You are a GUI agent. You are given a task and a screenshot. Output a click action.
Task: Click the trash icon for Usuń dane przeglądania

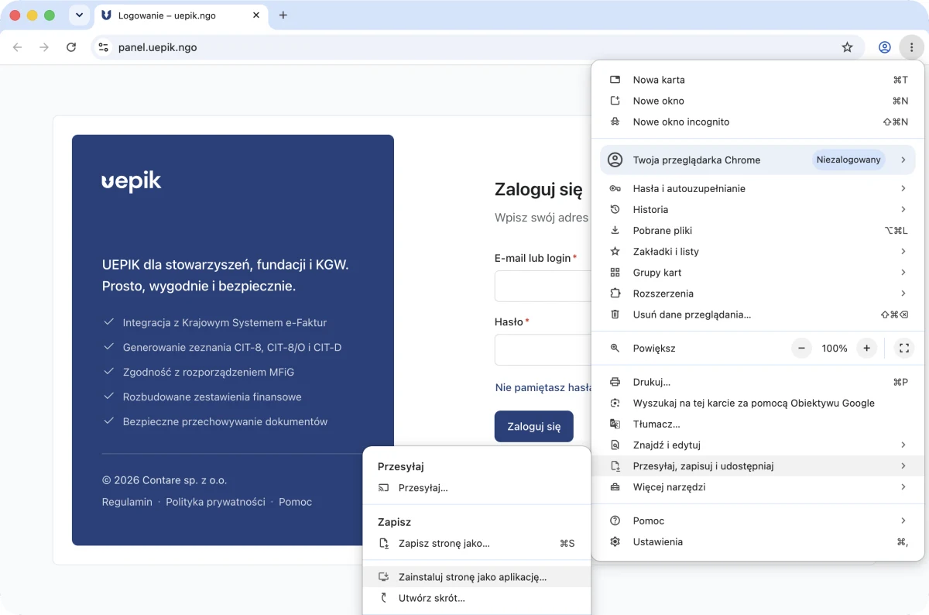(x=615, y=314)
